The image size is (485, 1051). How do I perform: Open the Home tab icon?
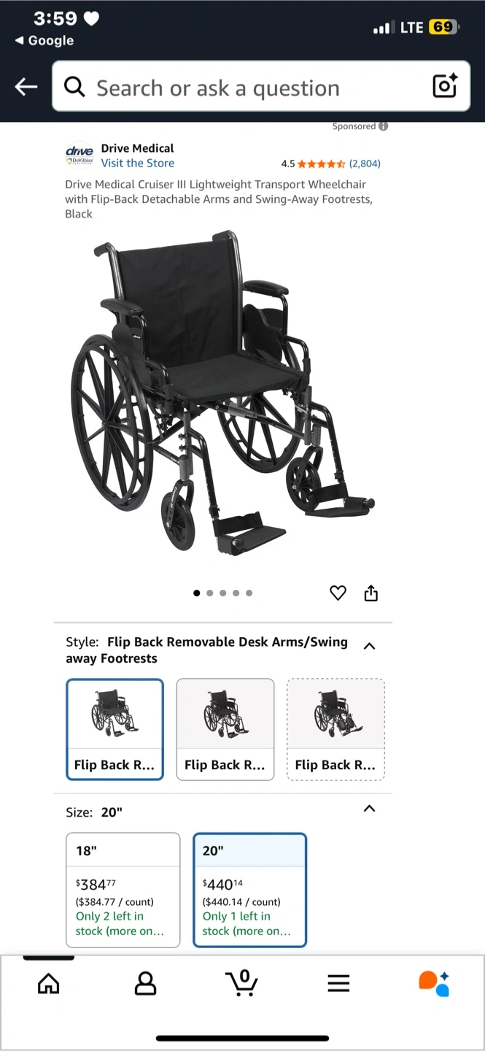[48, 984]
